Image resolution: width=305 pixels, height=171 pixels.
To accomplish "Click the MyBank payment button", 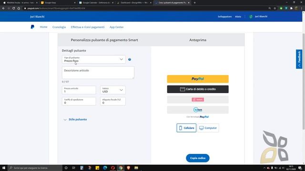I will 198,110.
